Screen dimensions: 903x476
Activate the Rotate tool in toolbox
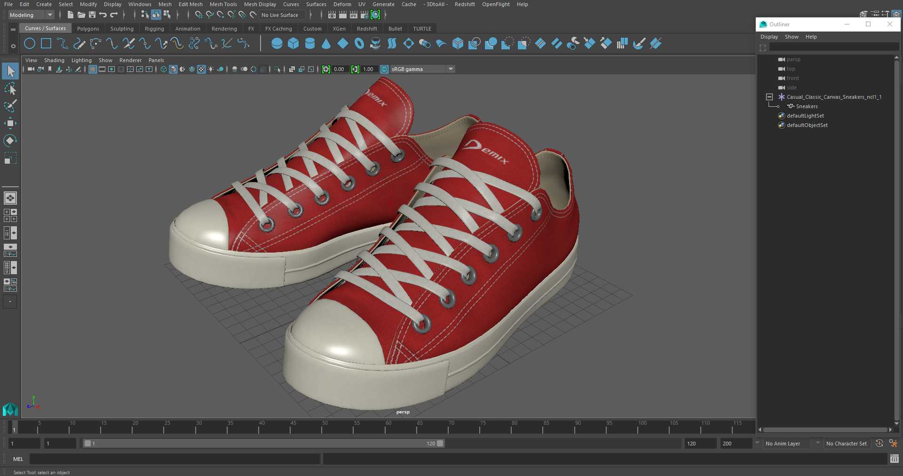click(x=10, y=141)
